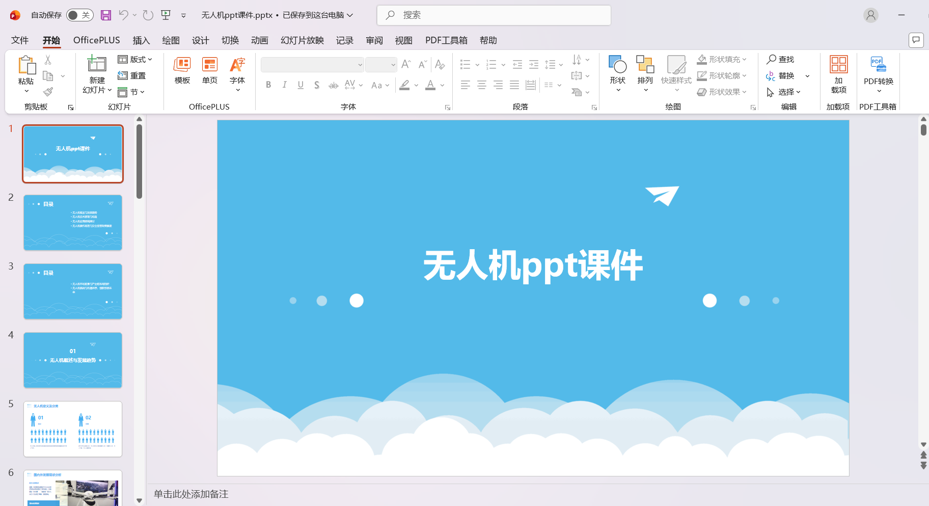Open OfficePLUS template (模板) icon
The width and height of the screenshot is (929, 506).
tap(182, 71)
